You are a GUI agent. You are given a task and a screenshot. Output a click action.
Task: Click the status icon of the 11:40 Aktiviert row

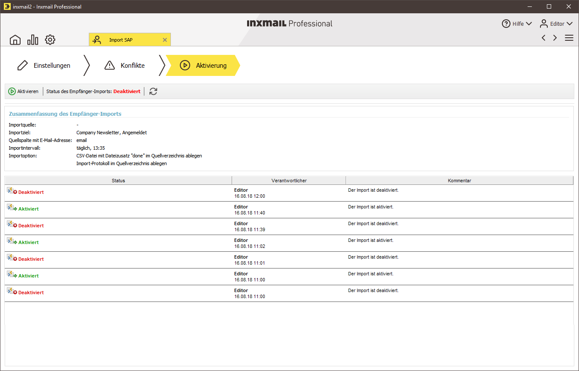point(12,207)
